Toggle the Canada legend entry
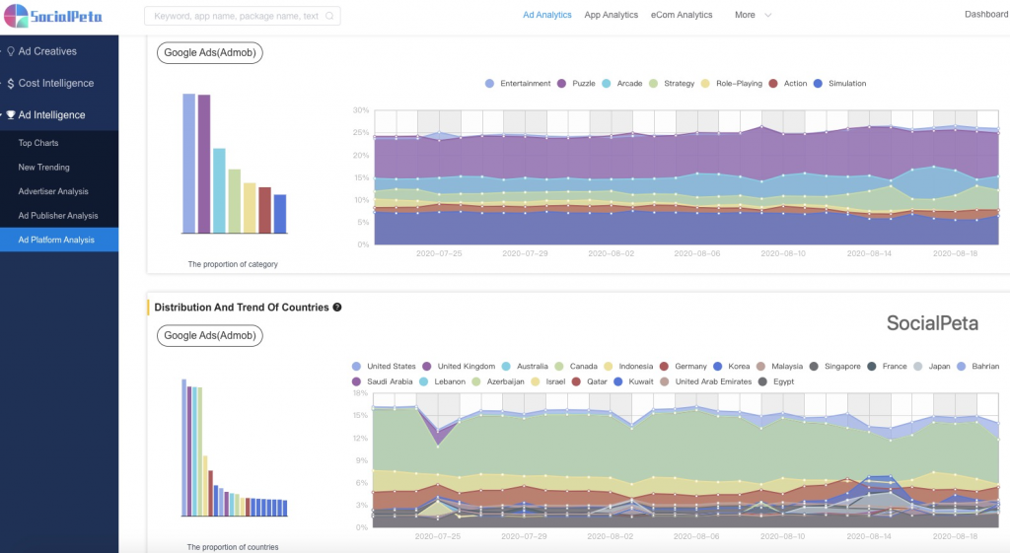The width and height of the screenshot is (1010, 553). 576,367
